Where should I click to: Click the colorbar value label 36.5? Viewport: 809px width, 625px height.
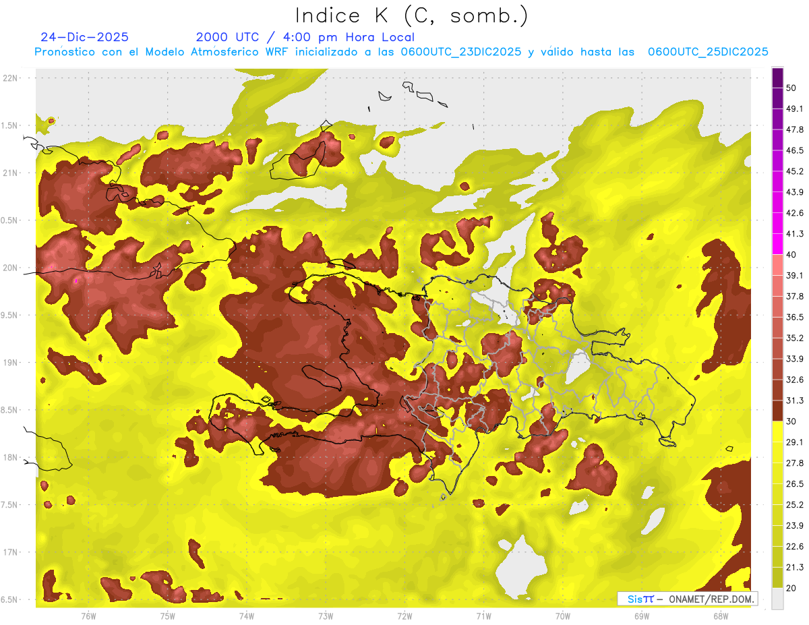coord(795,318)
